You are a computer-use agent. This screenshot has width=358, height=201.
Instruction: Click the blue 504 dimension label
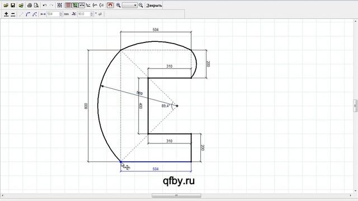tap(156, 169)
